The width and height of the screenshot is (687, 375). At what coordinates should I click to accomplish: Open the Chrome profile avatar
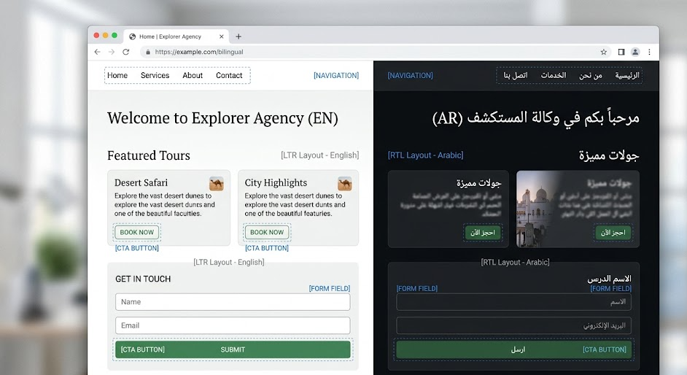pyautogui.click(x=635, y=52)
